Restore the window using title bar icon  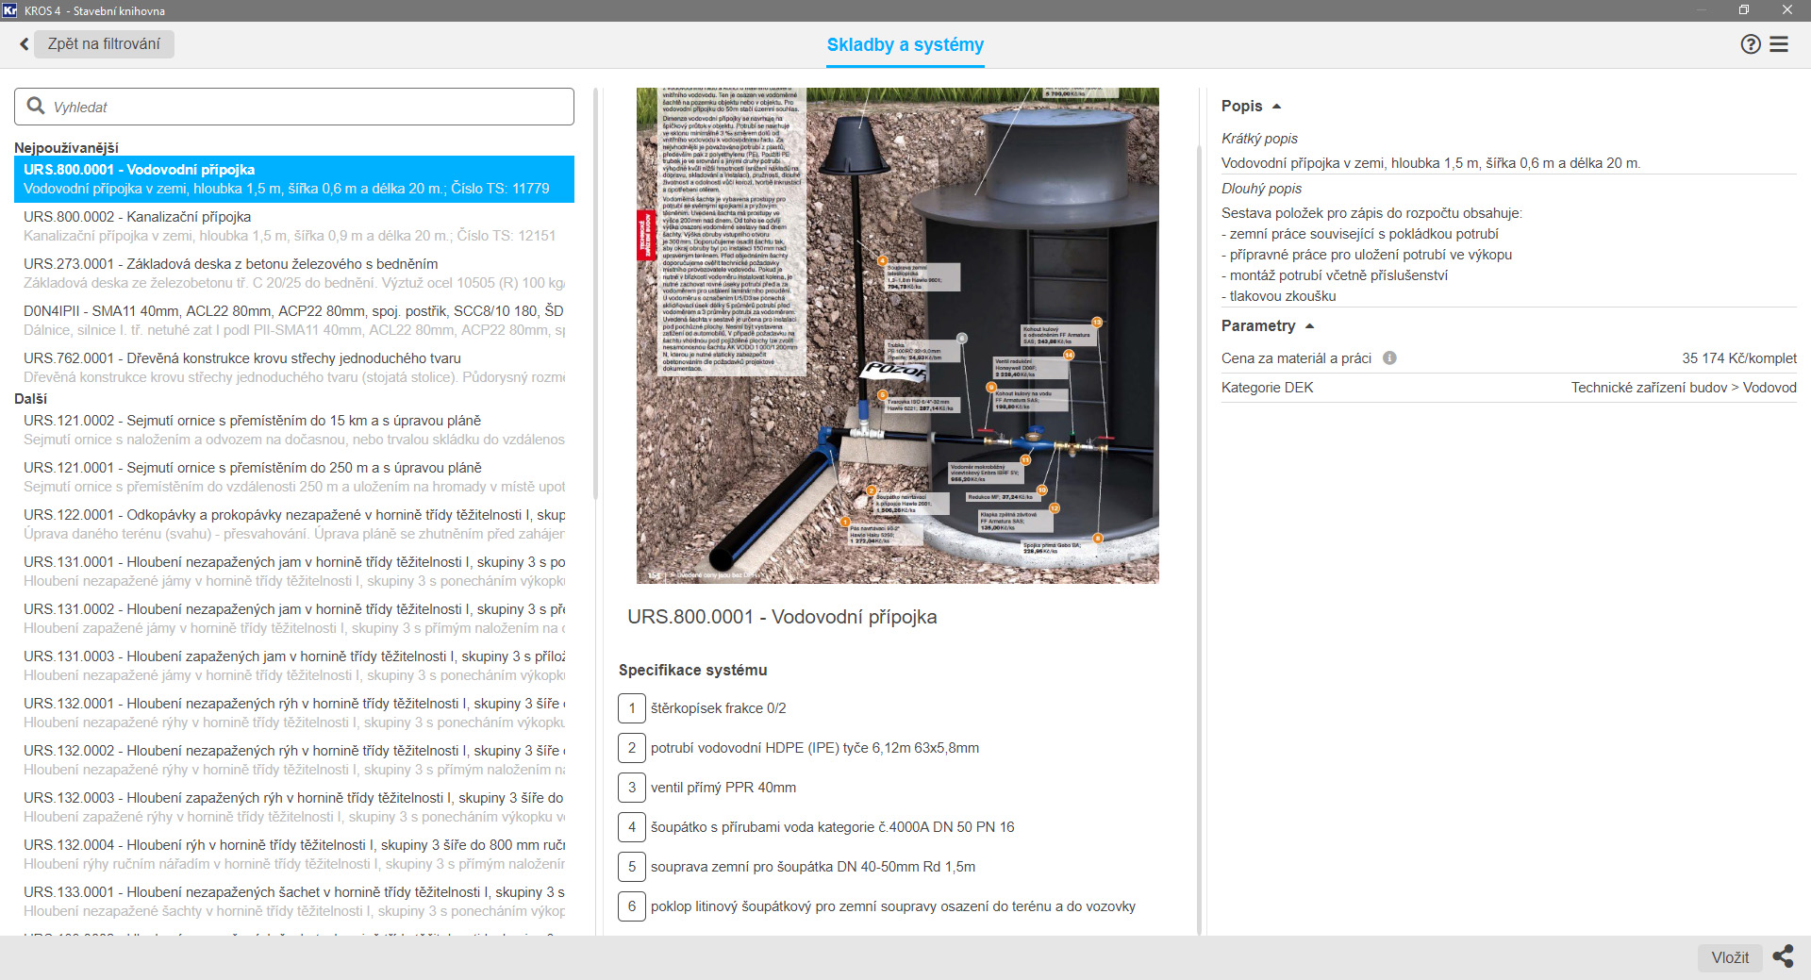click(1744, 10)
